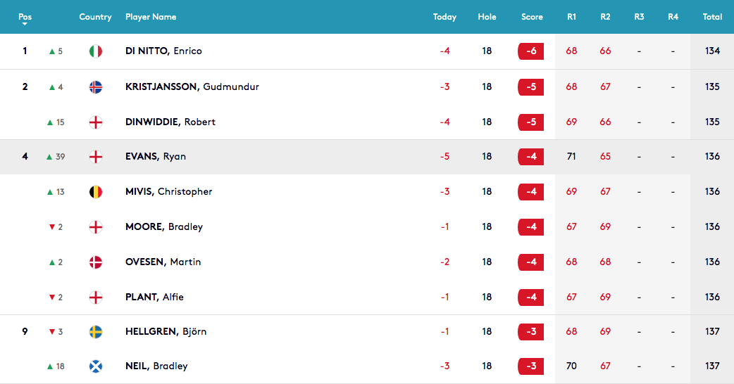
Task: Click Sweden flag next to Hellgren
Action: (96, 332)
